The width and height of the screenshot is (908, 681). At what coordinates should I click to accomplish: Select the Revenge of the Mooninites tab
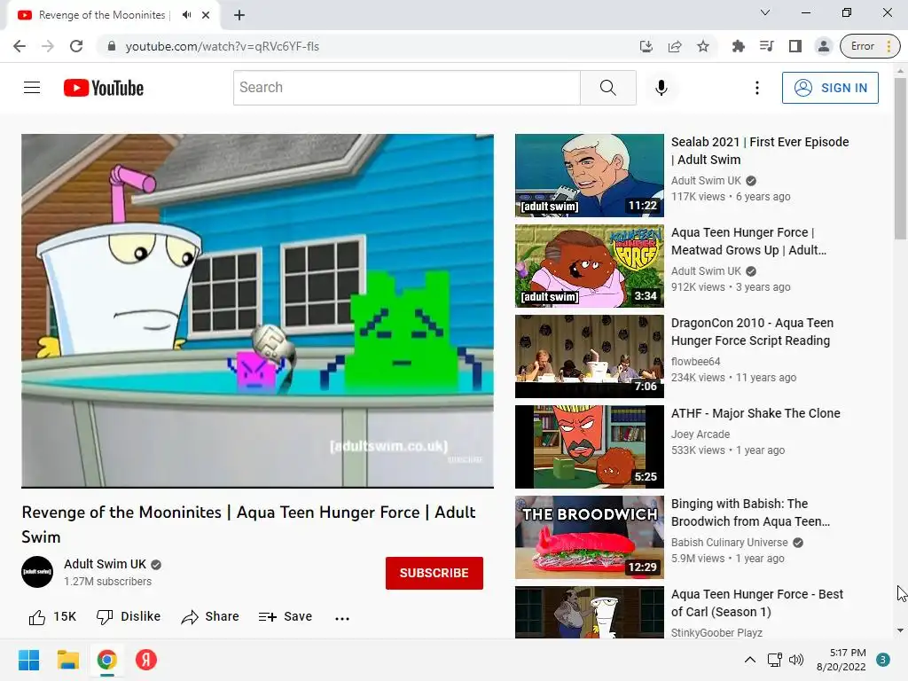pos(113,15)
